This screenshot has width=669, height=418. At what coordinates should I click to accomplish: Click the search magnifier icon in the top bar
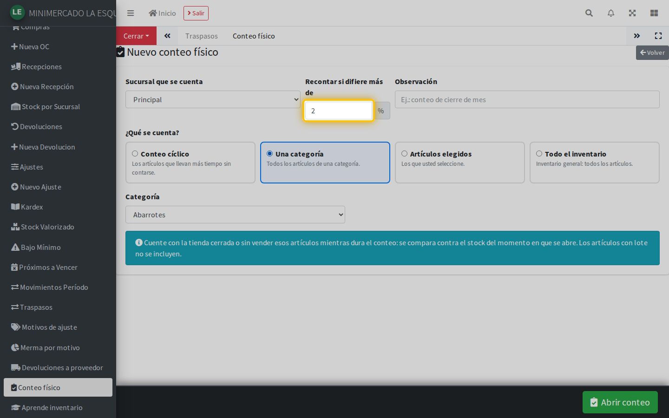tap(589, 13)
